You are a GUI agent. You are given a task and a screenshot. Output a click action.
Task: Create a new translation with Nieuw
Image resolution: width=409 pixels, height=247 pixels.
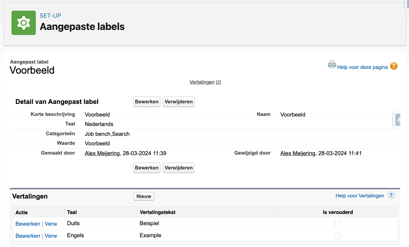[144, 196]
